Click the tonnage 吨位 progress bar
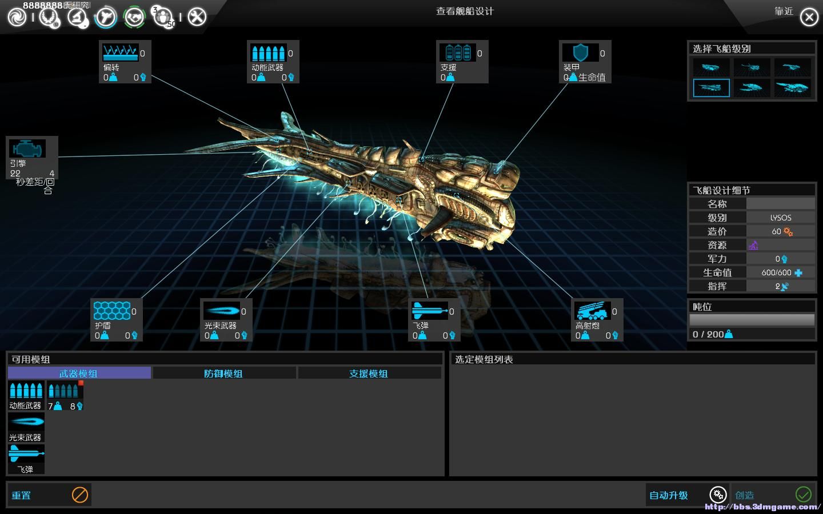 [752, 320]
